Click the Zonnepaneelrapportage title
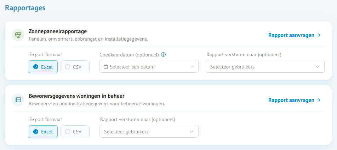The height and width of the screenshot is (150, 337). (x=58, y=31)
